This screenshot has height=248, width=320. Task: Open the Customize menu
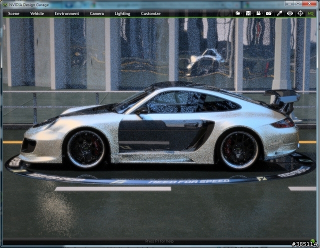(x=150, y=13)
